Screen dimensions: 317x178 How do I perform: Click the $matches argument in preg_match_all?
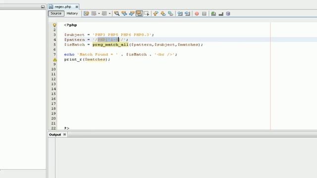tap(188, 44)
